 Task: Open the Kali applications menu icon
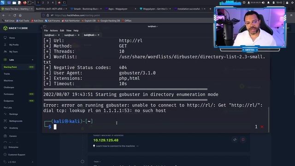pos(3,3)
